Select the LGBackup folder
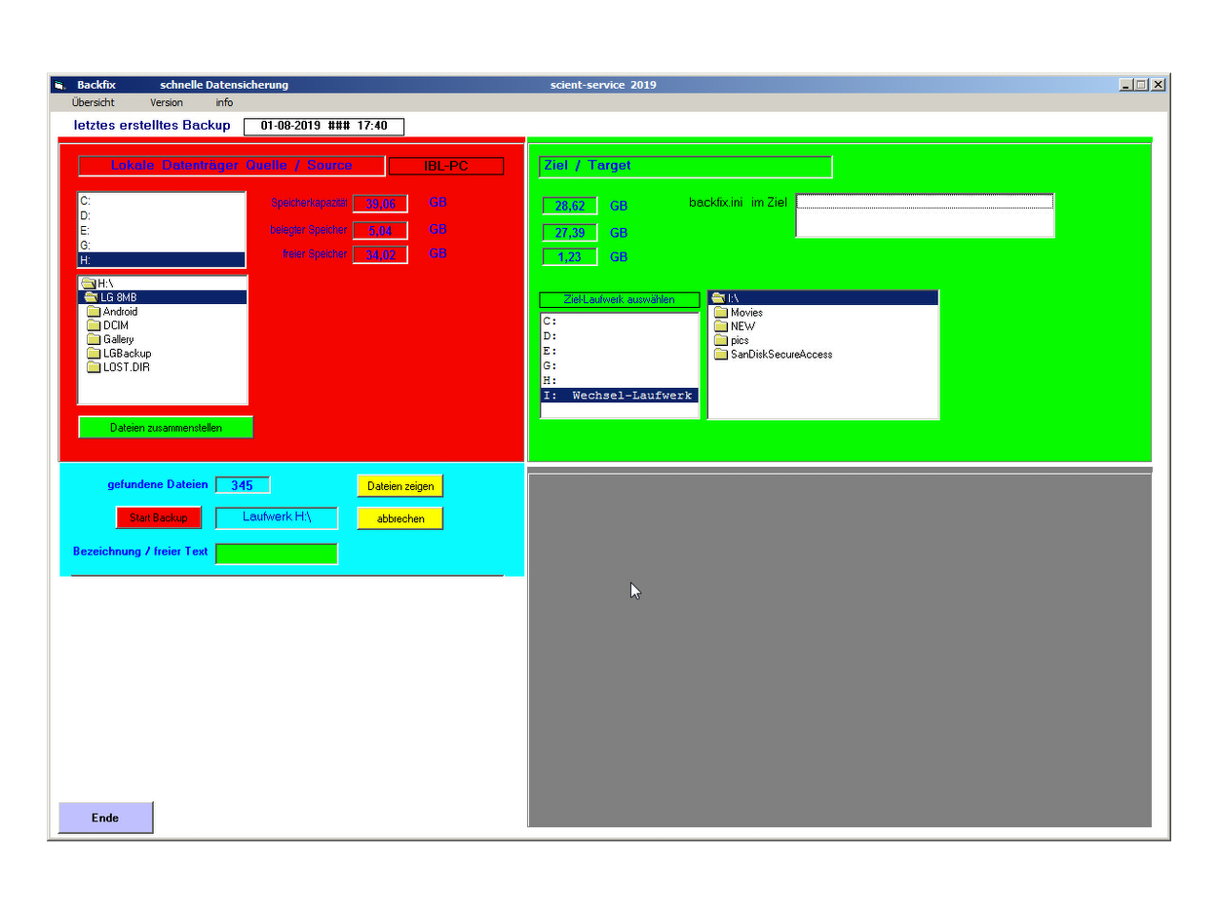The height and width of the screenshot is (914, 1218). click(x=127, y=354)
